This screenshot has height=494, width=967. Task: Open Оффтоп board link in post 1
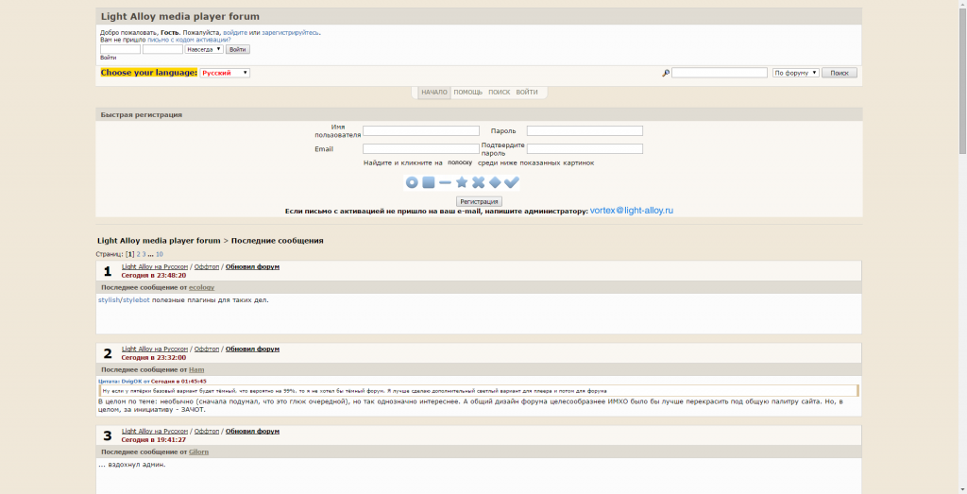click(207, 267)
